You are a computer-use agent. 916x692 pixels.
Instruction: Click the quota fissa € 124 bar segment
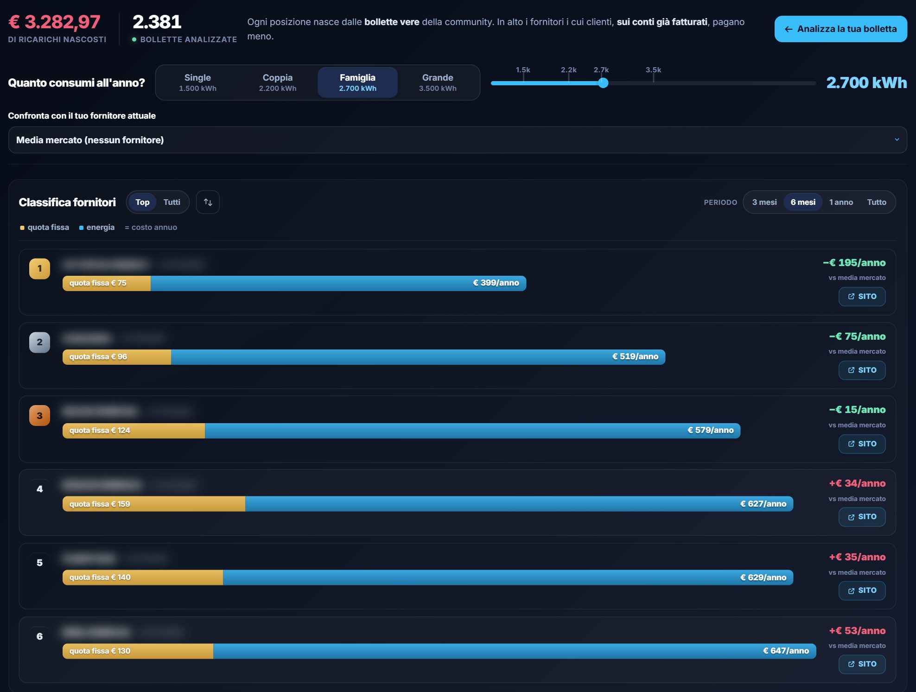pos(134,431)
